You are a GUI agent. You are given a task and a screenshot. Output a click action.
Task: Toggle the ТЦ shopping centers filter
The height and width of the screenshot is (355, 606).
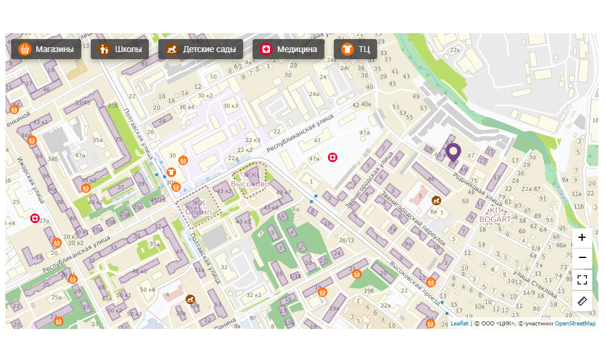click(355, 49)
